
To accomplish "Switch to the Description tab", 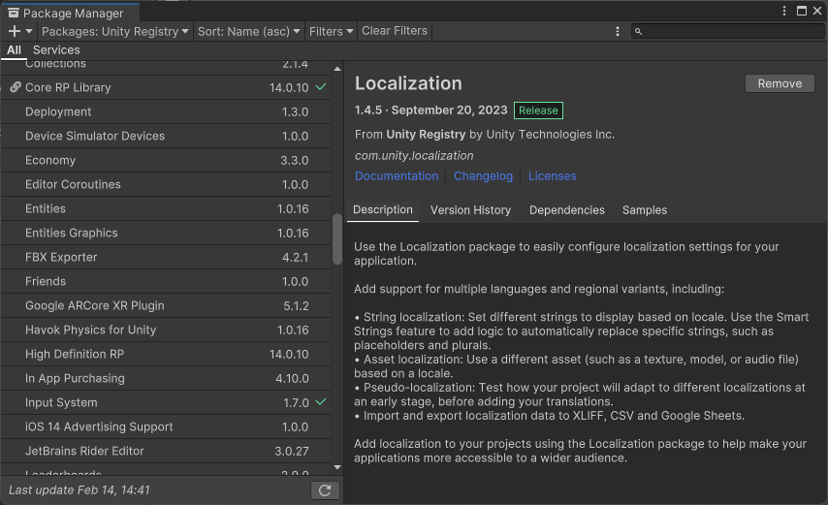I will [x=383, y=210].
